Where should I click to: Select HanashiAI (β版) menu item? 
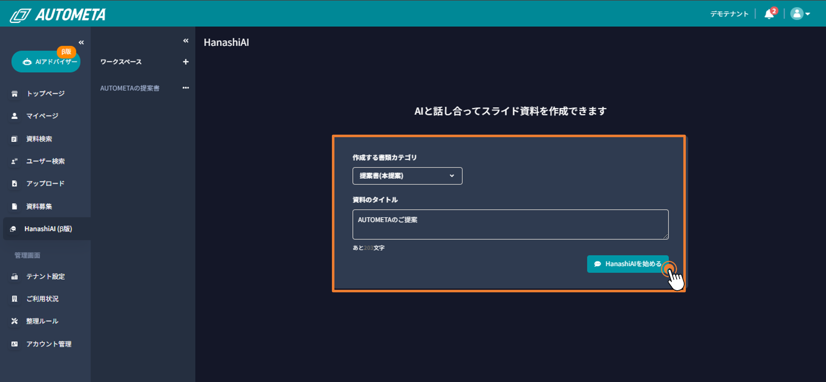coord(47,229)
